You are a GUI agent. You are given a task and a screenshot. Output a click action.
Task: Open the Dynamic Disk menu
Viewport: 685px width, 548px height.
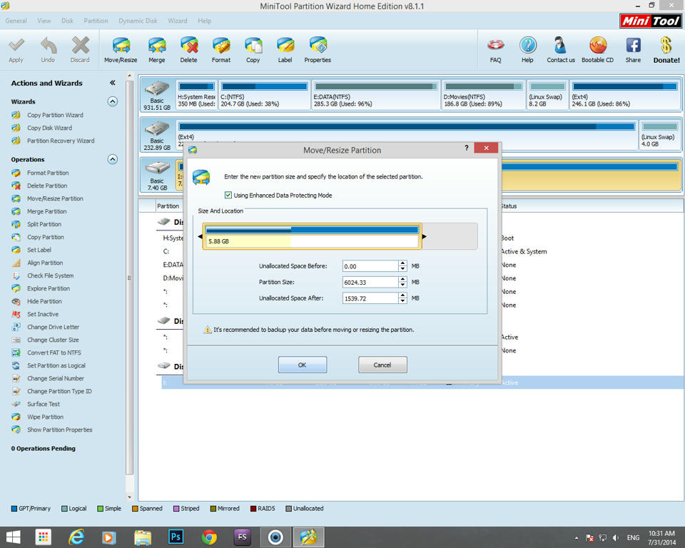point(138,21)
